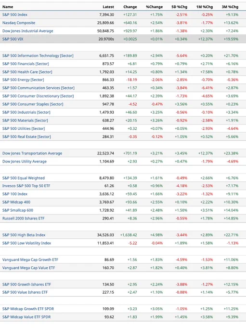The height and width of the screenshot is (328, 246).
Task: Open S&P 500 Energy sector link
Action: (x=23, y=80)
